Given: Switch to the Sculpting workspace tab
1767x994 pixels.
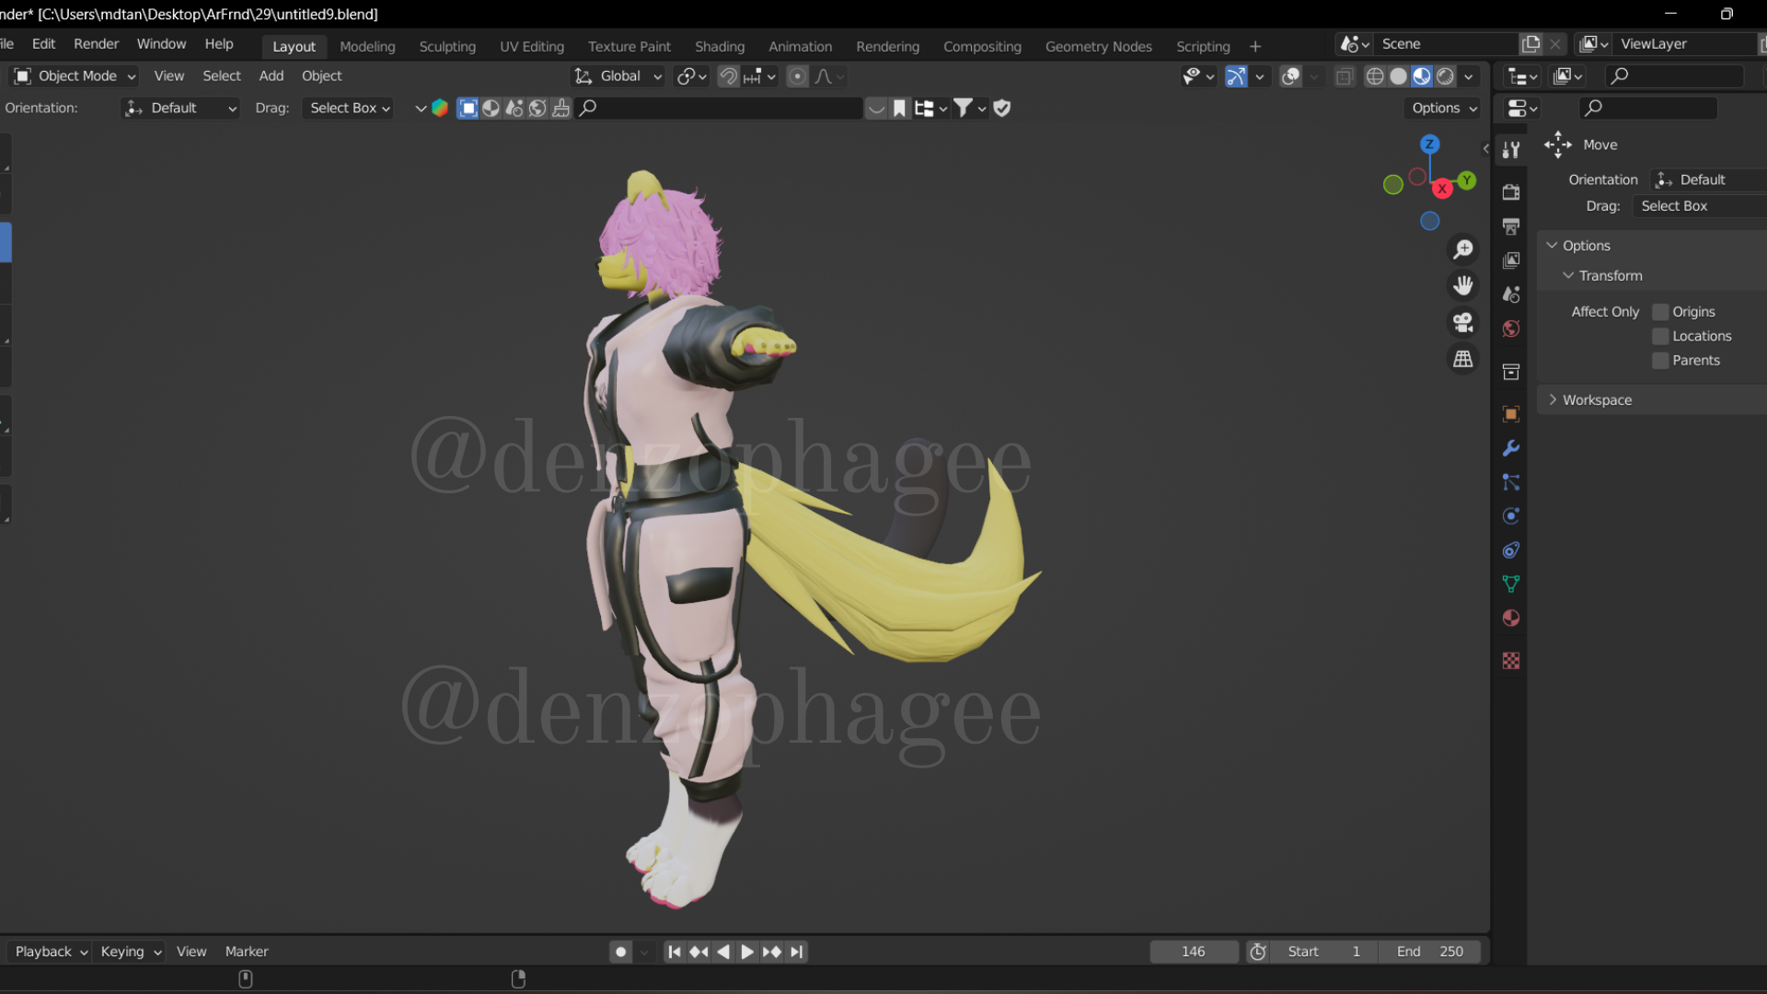Looking at the screenshot, I should pyautogui.click(x=447, y=46).
